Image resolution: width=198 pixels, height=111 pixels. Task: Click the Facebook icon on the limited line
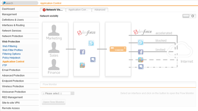pos(140,52)
